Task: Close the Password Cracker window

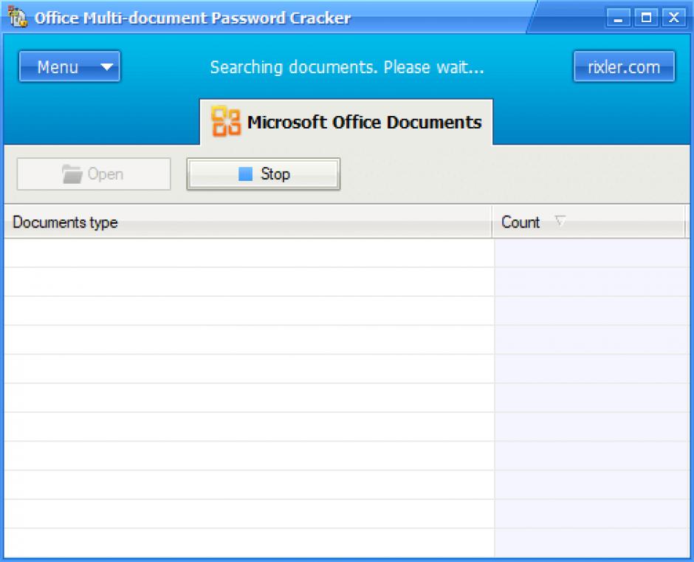Action: (x=673, y=18)
